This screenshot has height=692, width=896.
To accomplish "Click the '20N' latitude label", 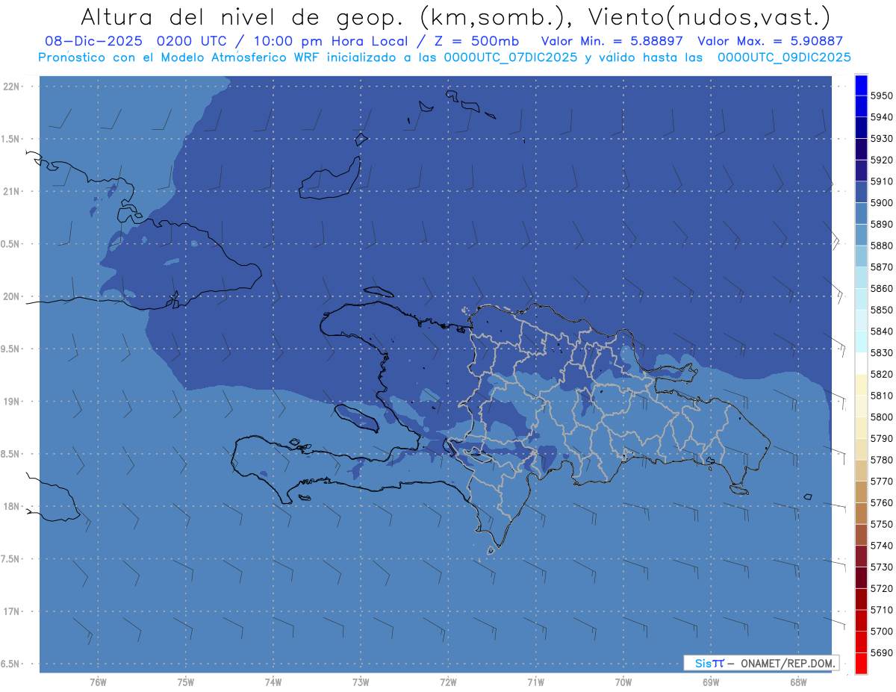I will [13, 296].
